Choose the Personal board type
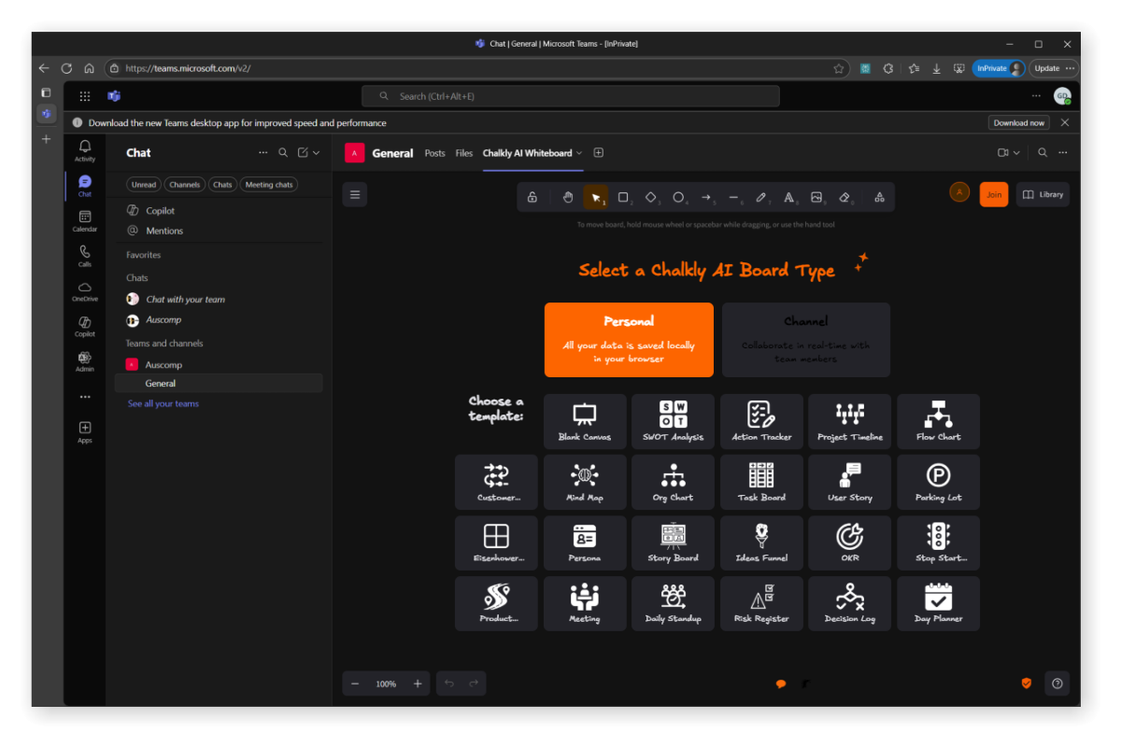 tap(629, 340)
